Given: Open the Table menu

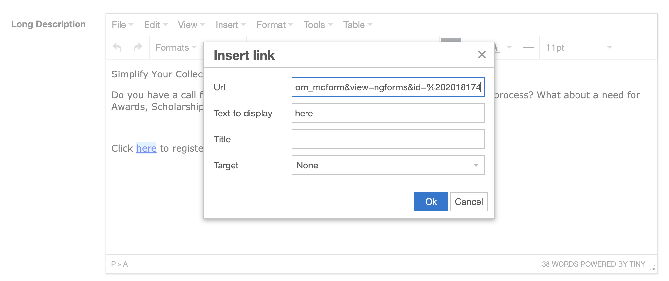Looking at the screenshot, I should point(354,24).
